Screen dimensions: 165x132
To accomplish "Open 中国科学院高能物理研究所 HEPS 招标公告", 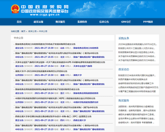I will tap(55, 98).
